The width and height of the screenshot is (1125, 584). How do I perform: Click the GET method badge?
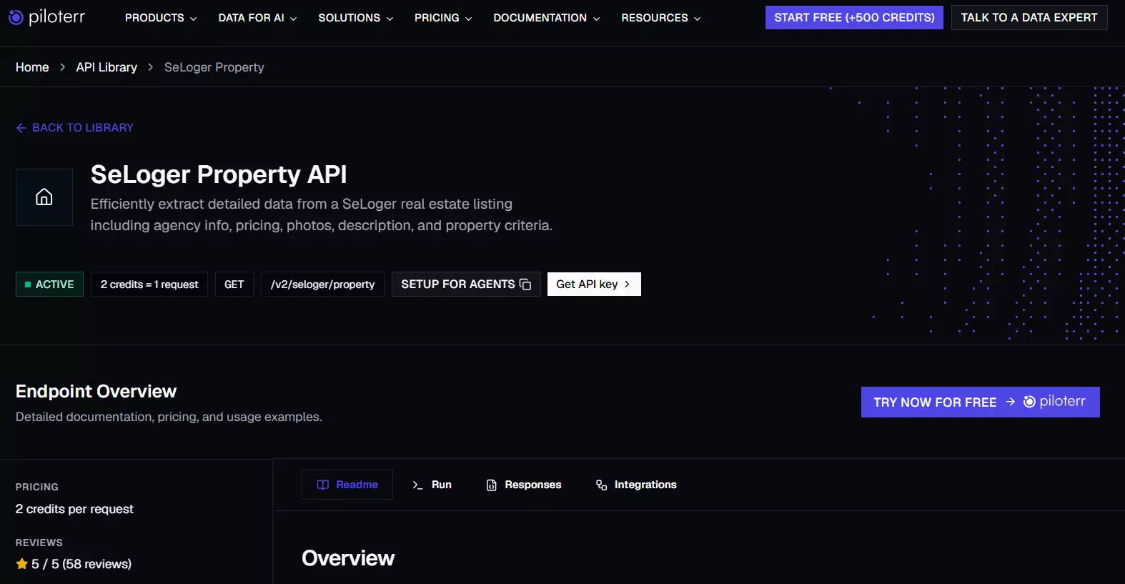(234, 284)
